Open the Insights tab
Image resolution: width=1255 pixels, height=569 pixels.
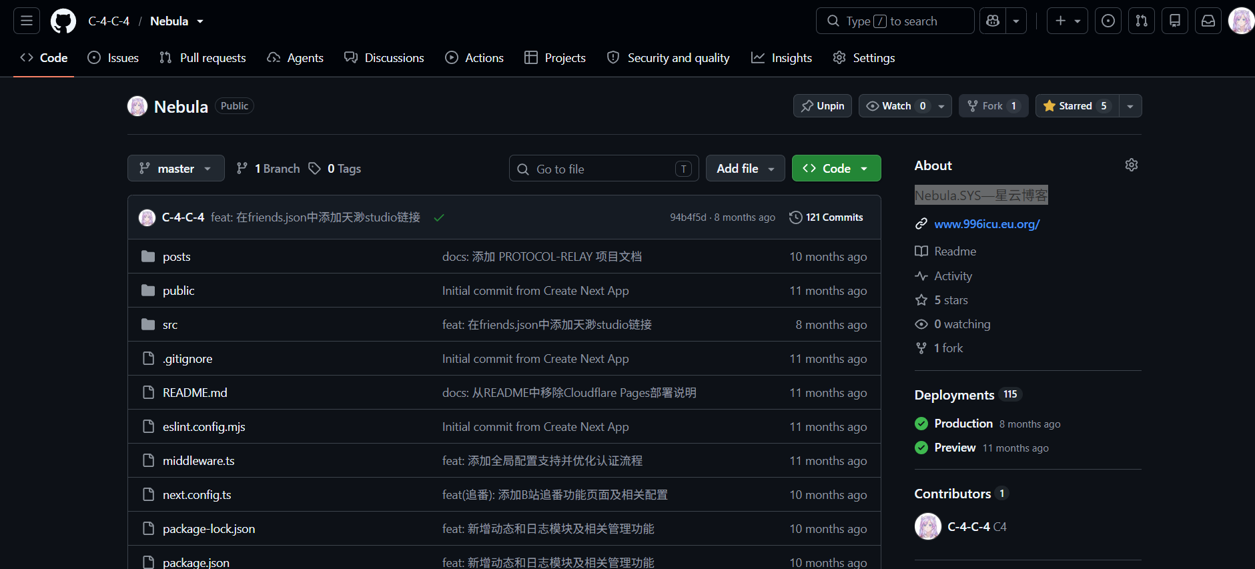tap(781, 58)
